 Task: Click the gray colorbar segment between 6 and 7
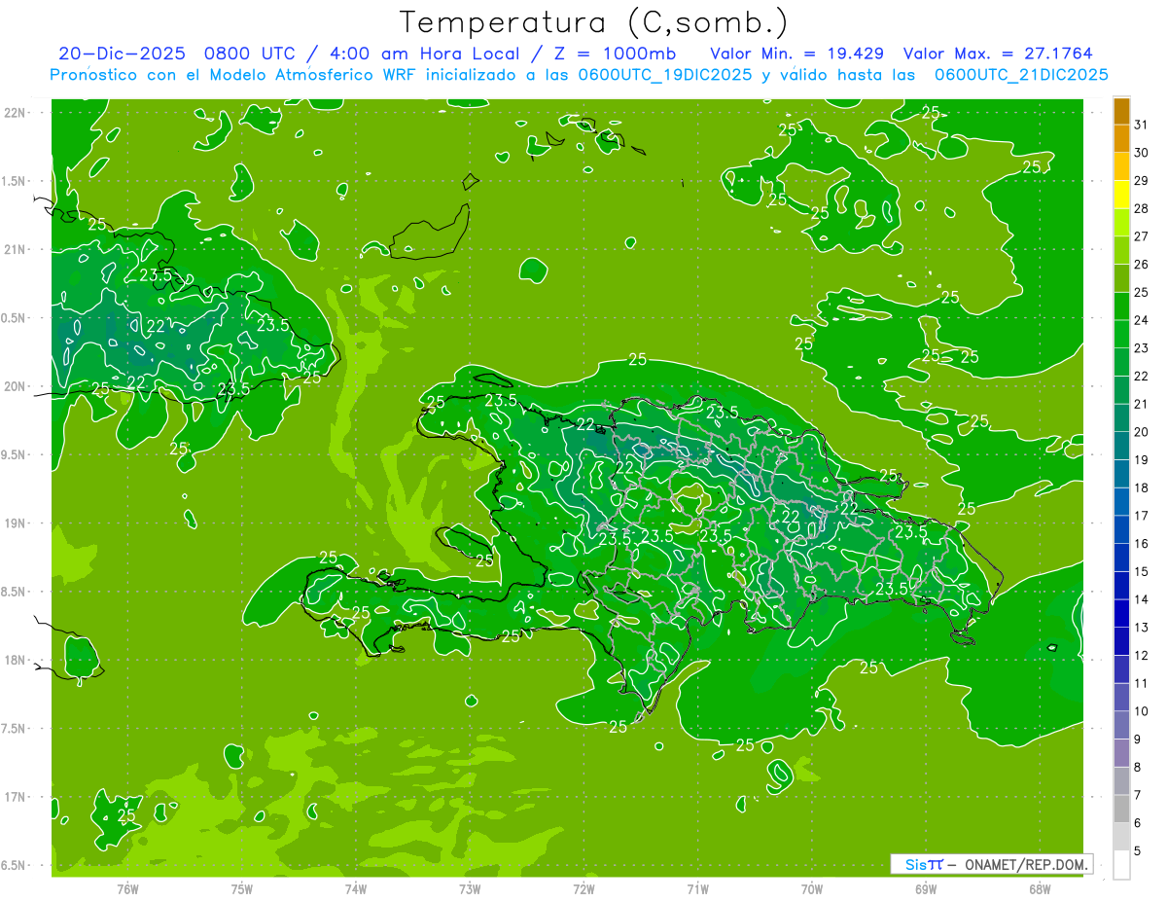[x=1121, y=810]
